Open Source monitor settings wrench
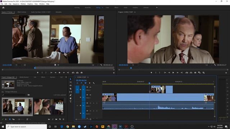Image resolution: width=230 pixels, height=129 pixels. pos(101,65)
